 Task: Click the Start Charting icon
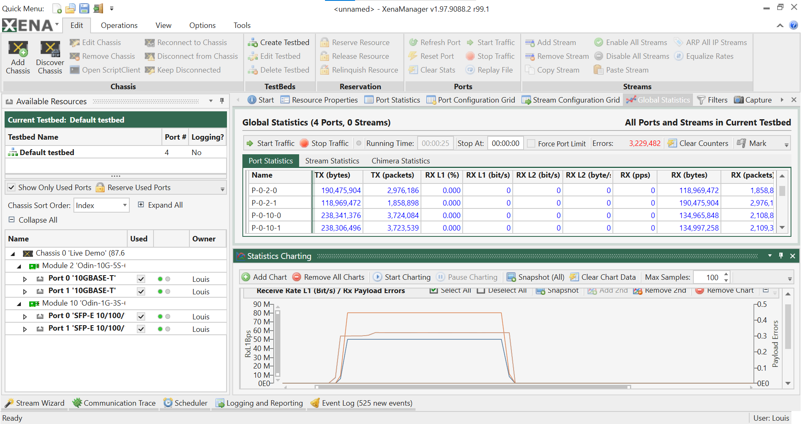point(378,277)
